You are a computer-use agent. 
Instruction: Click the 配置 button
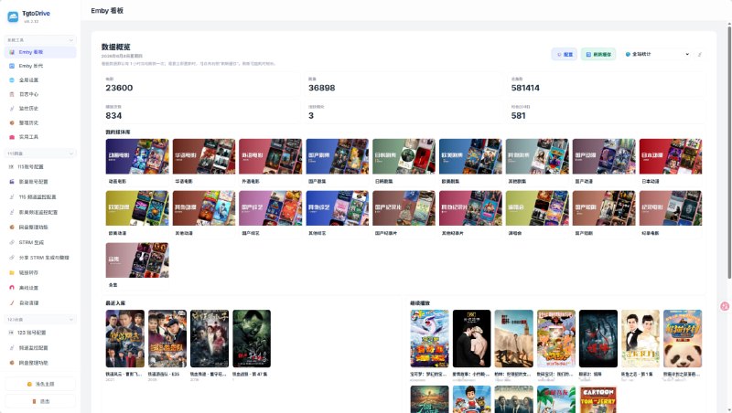[x=565, y=55]
